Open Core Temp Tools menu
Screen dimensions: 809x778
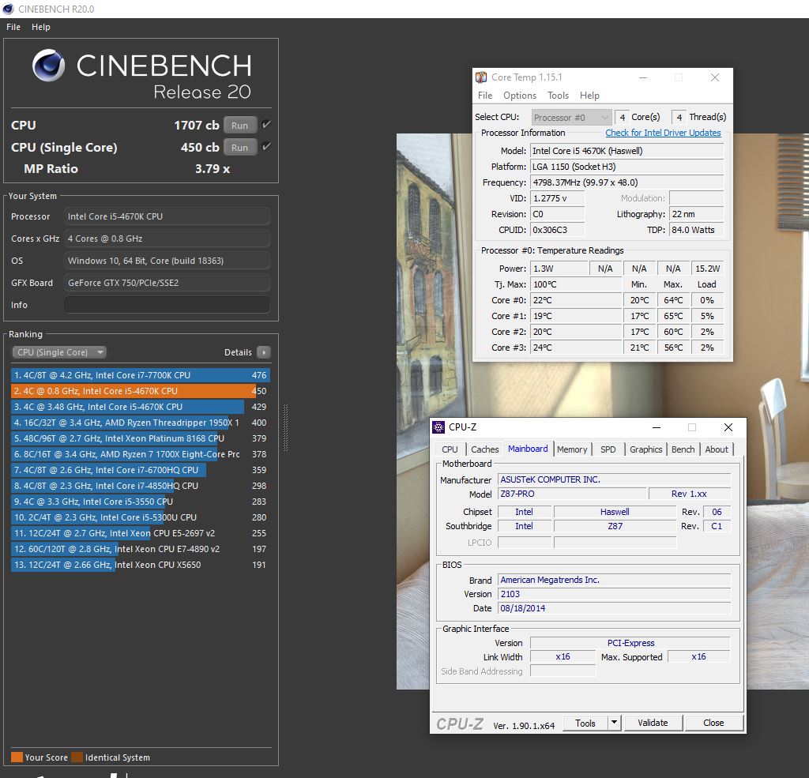point(558,96)
